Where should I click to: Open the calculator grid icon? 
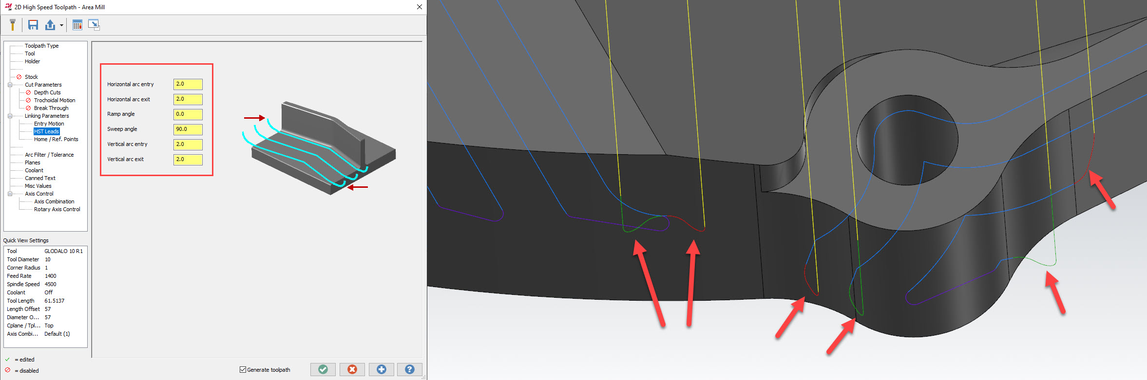pyautogui.click(x=77, y=25)
